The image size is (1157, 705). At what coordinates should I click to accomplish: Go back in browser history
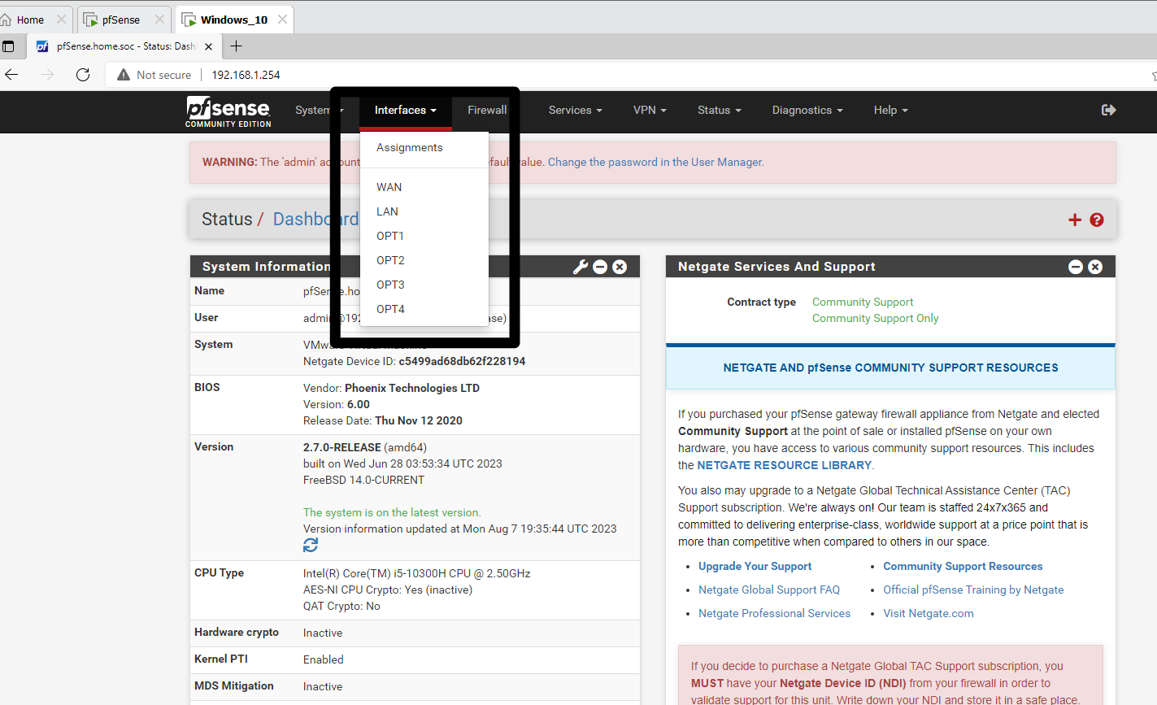[11, 75]
